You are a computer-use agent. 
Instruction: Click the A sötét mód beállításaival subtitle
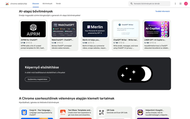pos(45,73)
